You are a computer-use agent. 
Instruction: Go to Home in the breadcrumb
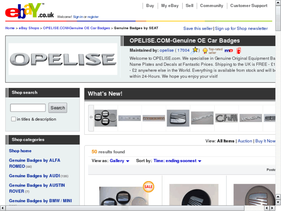pyautogui.click(x=10, y=28)
